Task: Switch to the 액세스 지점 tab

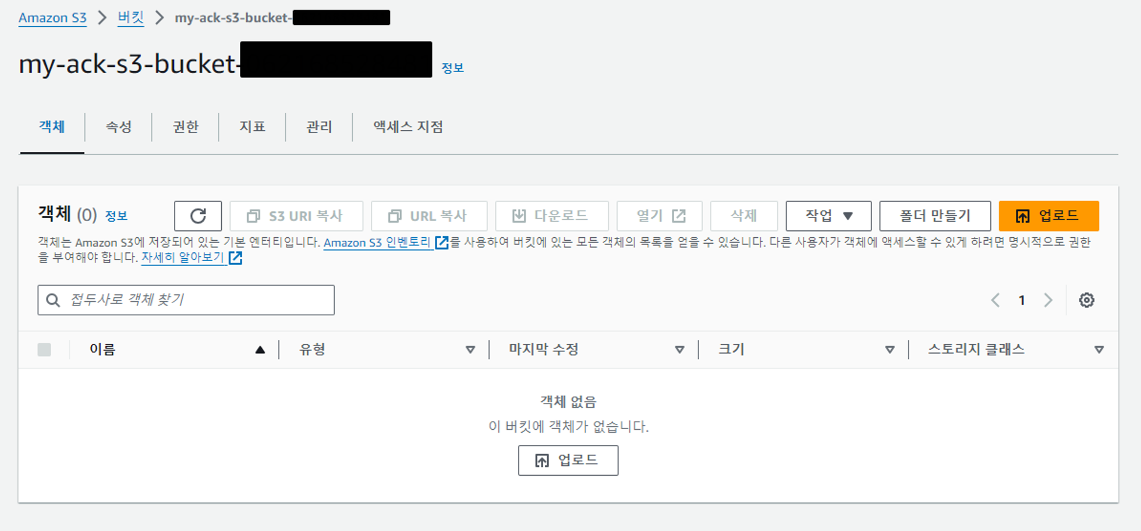Action: (408, 127)
